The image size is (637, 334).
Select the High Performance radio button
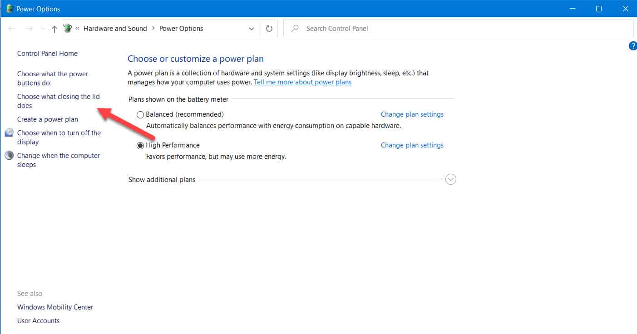[x=140, y=146]
